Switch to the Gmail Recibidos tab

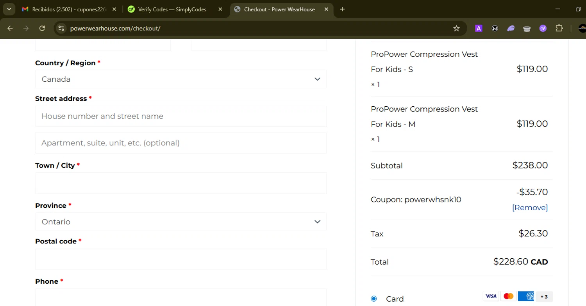point(69,9)
